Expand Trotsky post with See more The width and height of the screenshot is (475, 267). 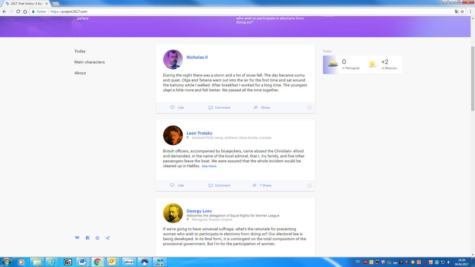[209, 166]
